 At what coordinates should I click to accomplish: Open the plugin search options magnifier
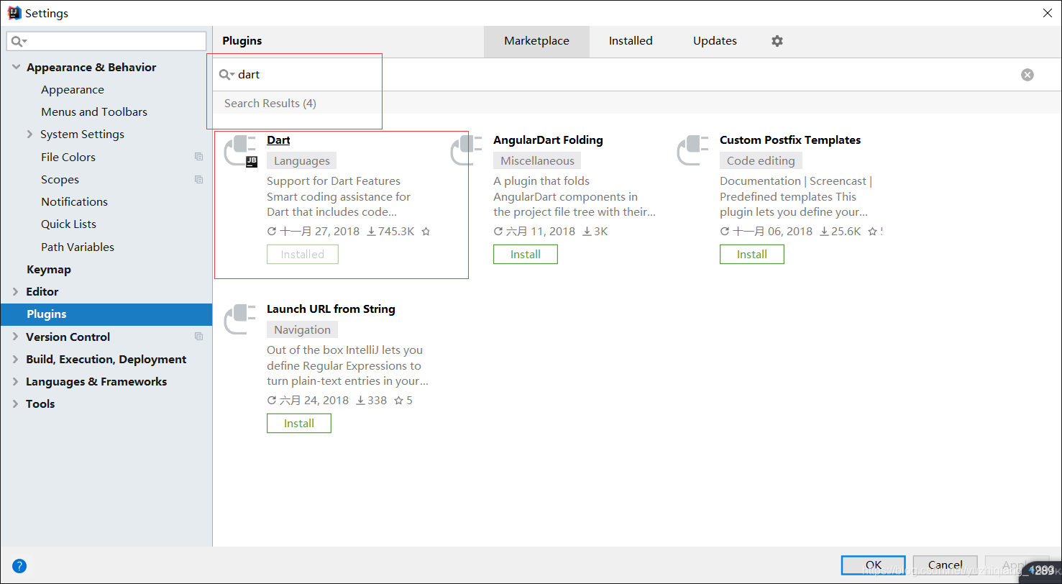point(226,75)
